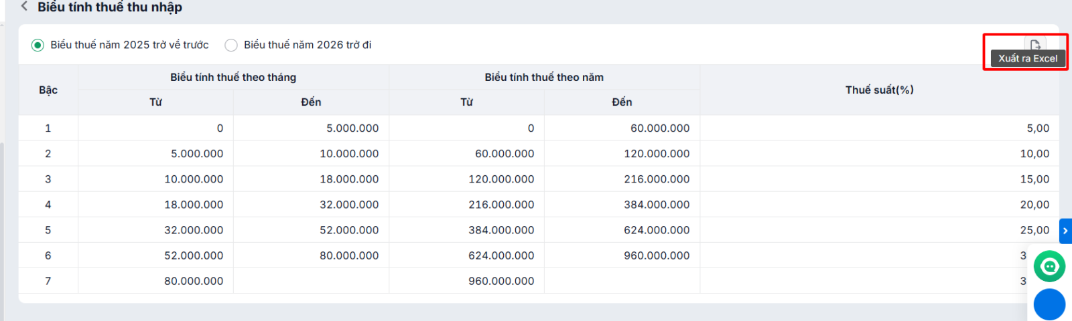Export the table to Excel

[x=1035, y=45]
